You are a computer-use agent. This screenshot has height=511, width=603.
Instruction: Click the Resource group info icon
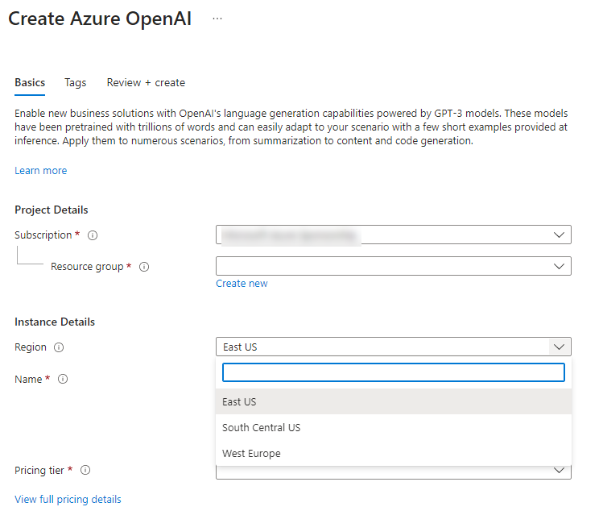click(x=144, y=267)
